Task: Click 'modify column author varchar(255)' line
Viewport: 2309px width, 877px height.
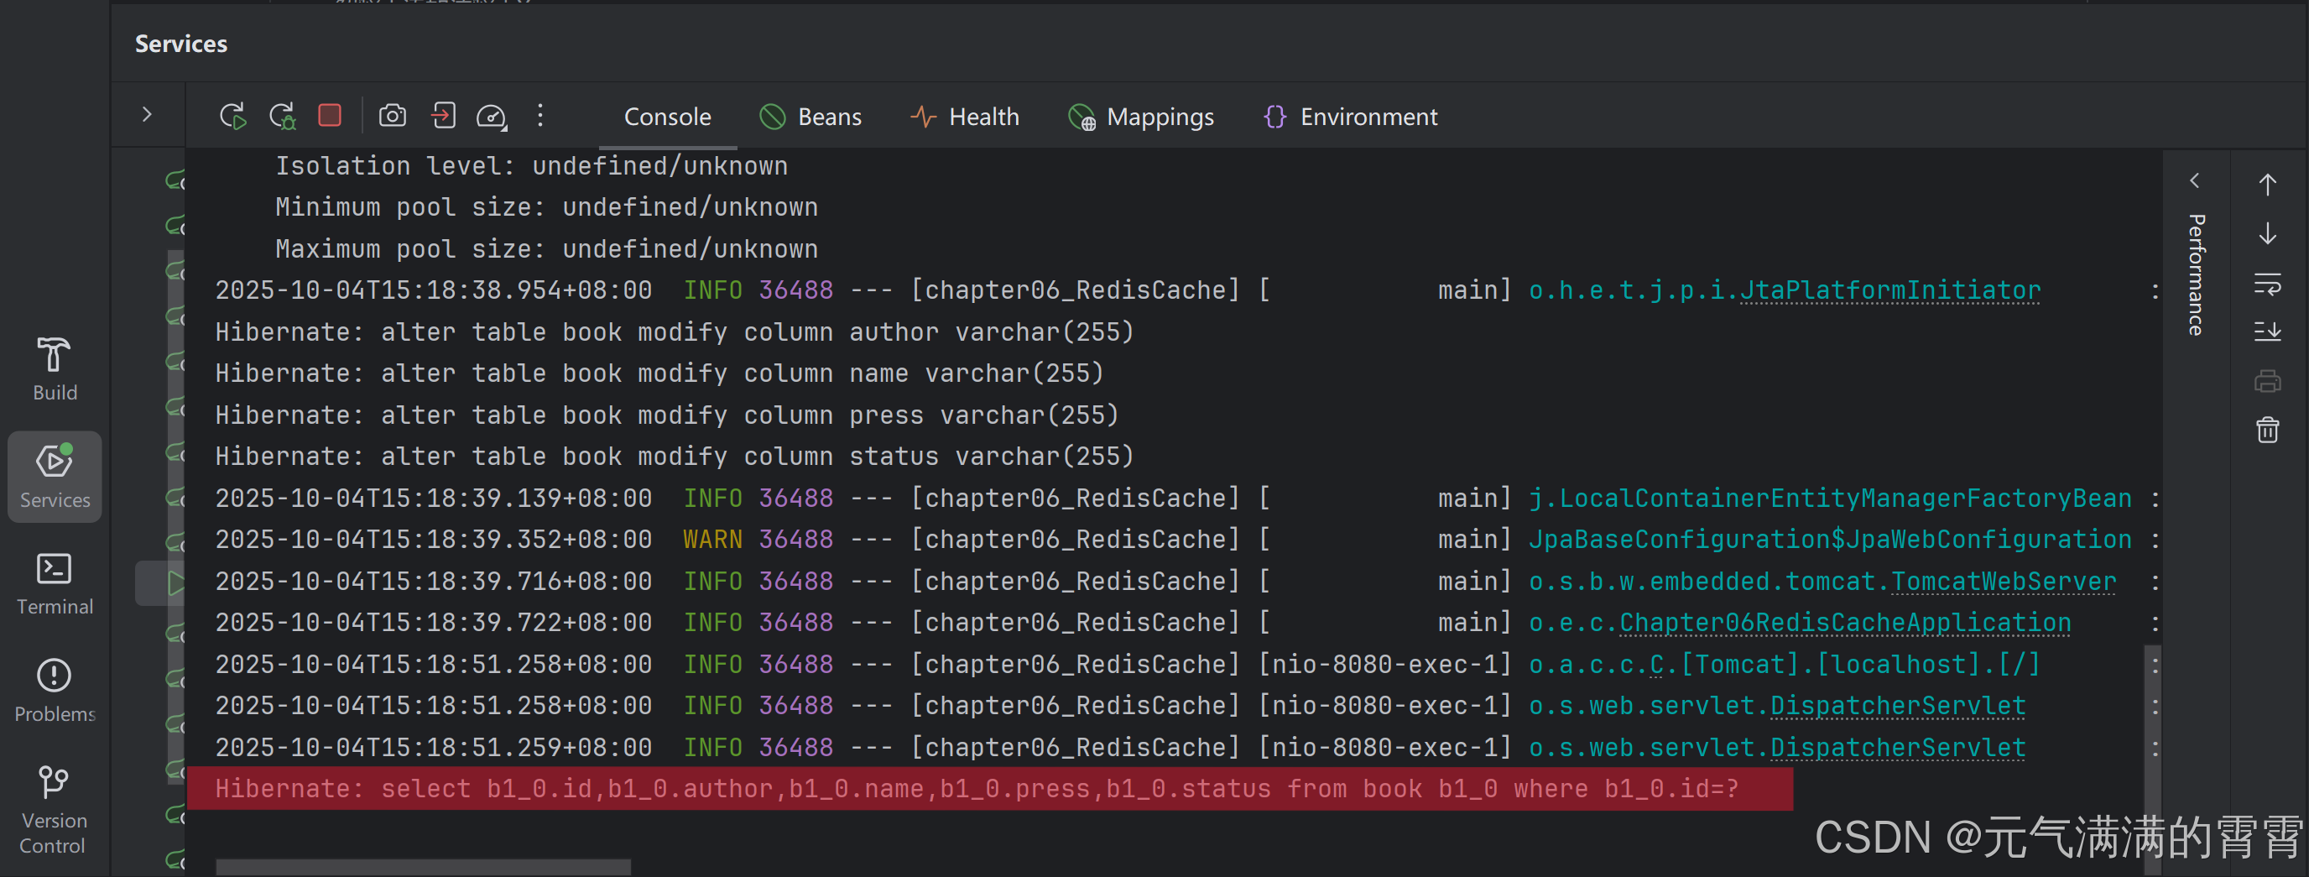Action: pyautogui.click(x=674, y=331)
